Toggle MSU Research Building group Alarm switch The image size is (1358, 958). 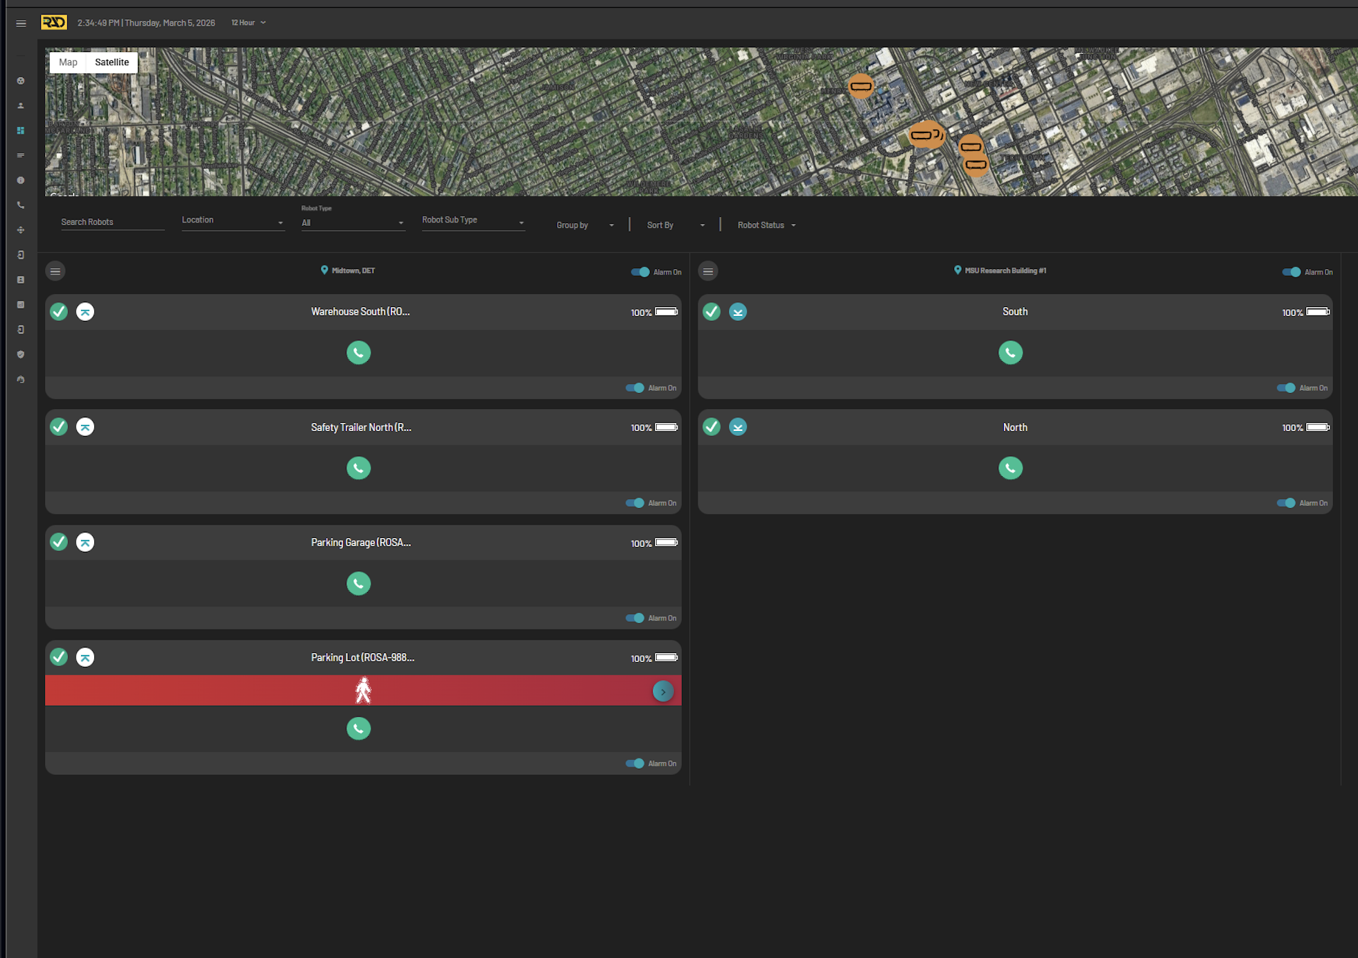[1291, 272]
